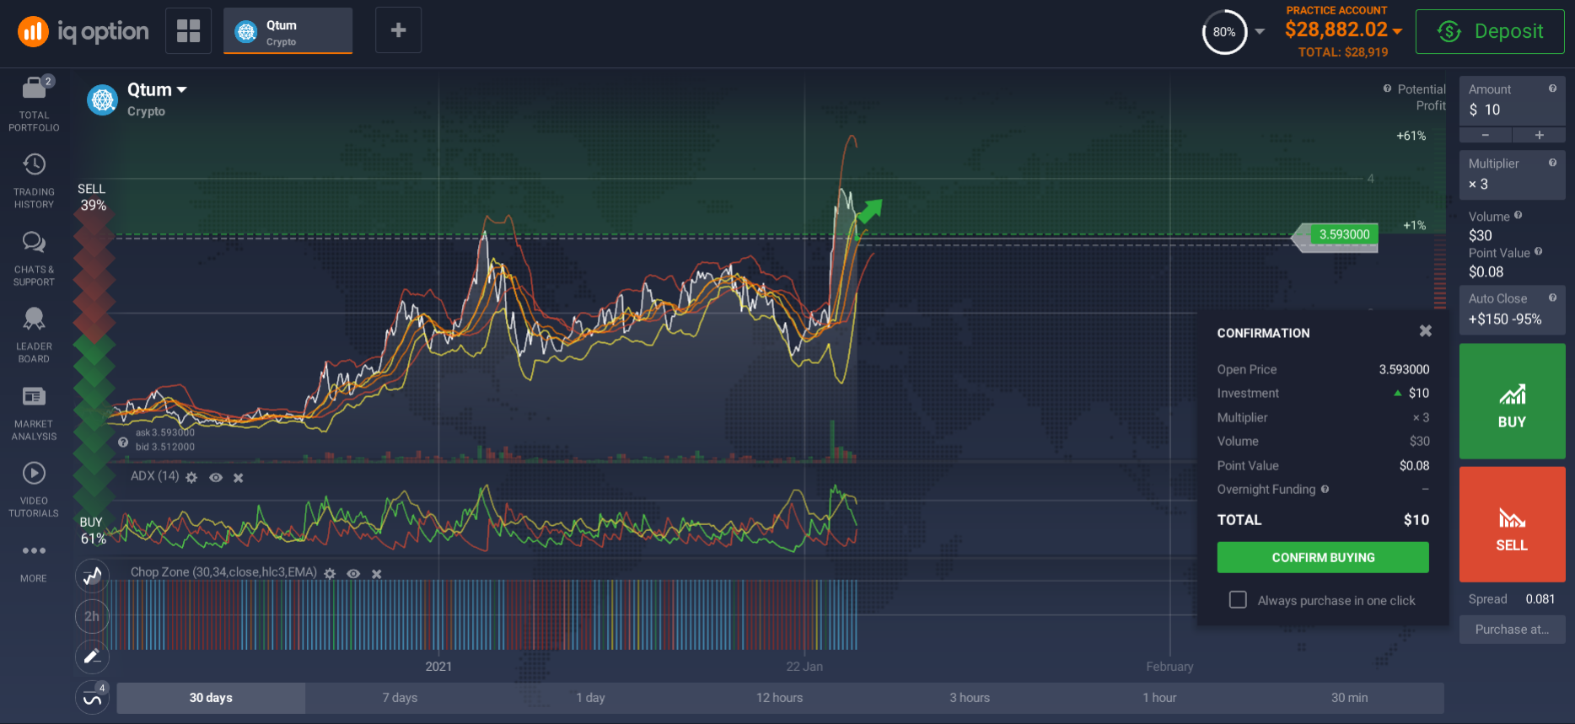1575x724 pixels.
Task: Select the 12 hours timeframe
Action: click(x=779, y=698)
